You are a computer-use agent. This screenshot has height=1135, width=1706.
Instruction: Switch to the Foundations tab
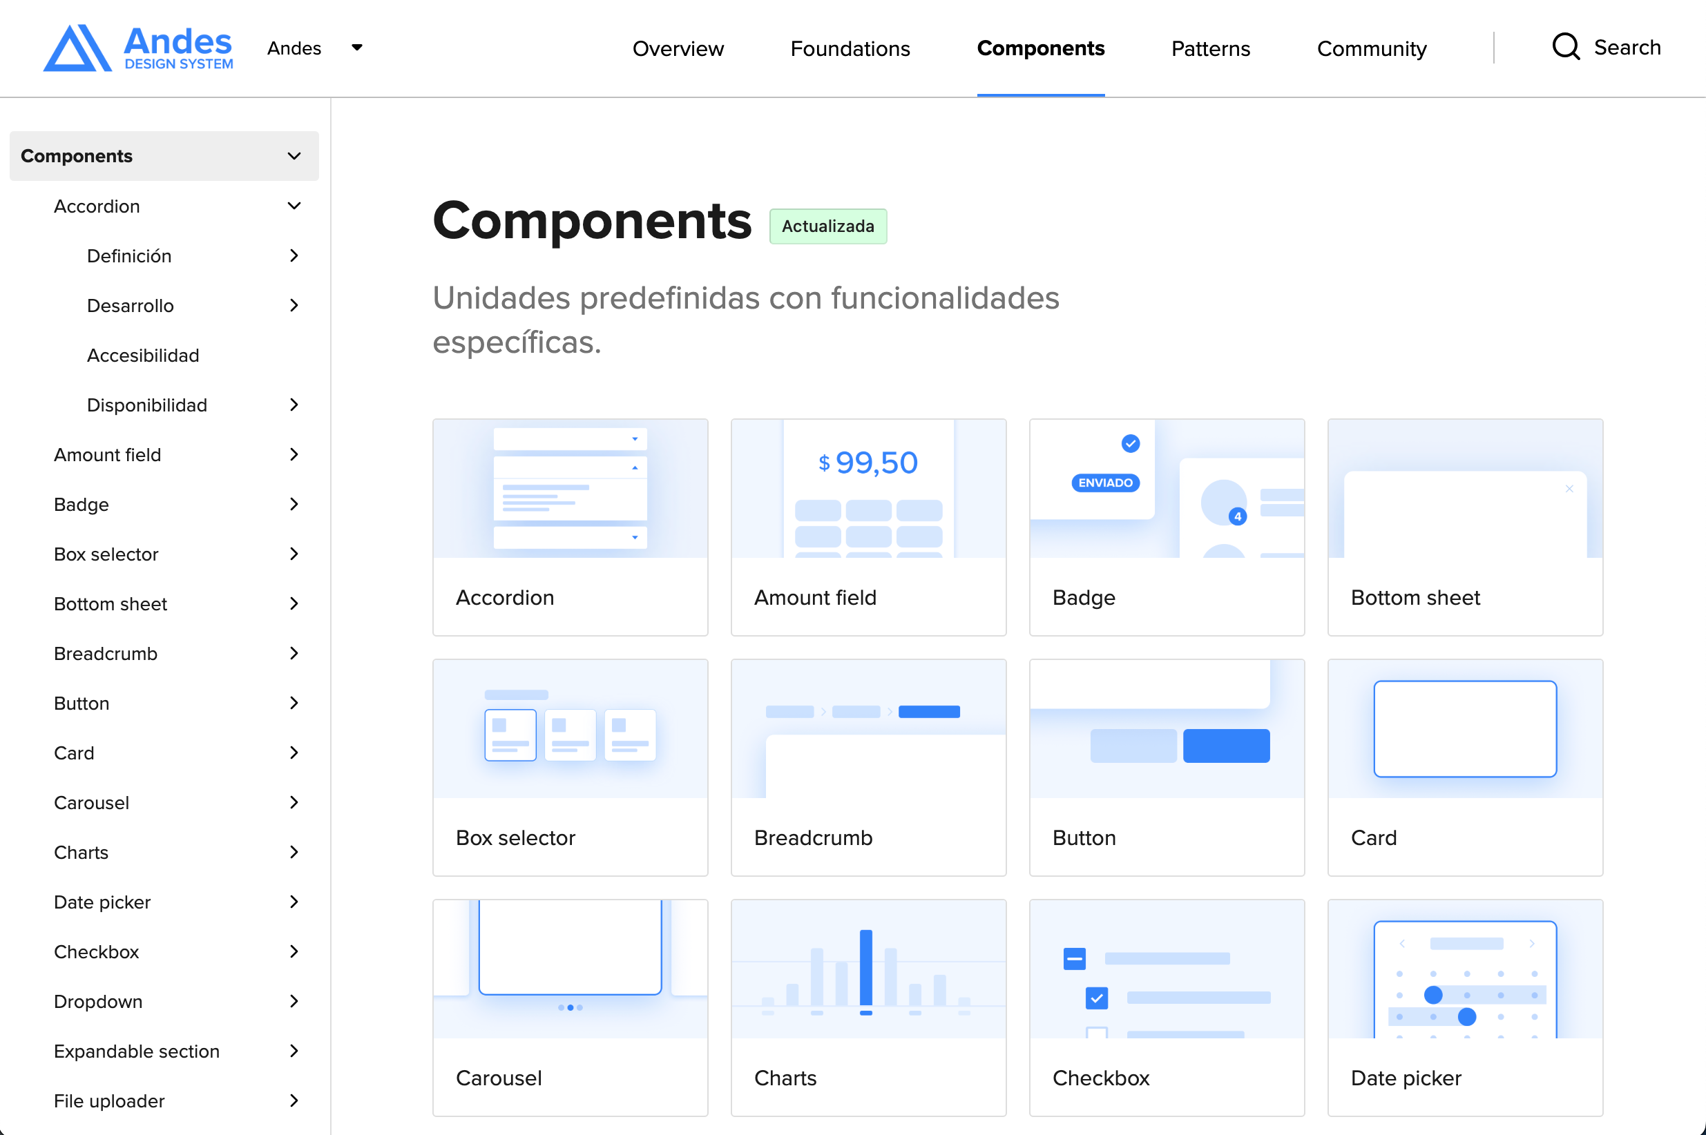click(850, 48)
